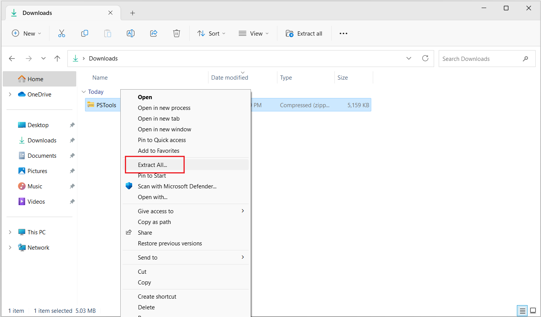The height and width of the screenshot is (317, 541).
Task: Click the pin beside Videos in sidebar
Action: (72, 202)
